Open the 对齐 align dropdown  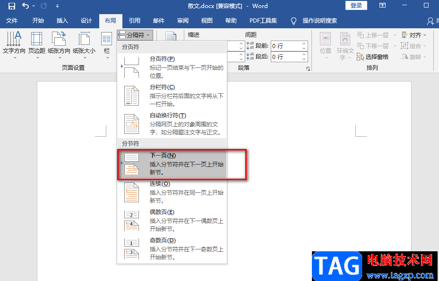pos(414,35)
